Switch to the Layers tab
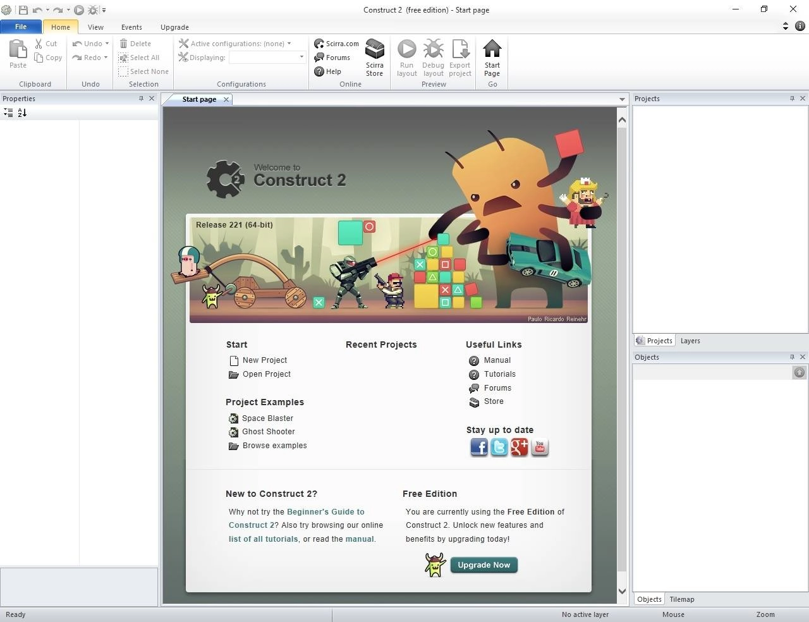Image resolution: width=809 pixels, height=622 pixels. point(690,341)
